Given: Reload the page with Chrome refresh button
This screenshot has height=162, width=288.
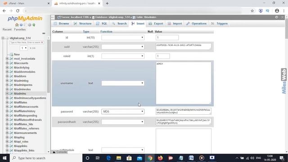Looking at the screenshot, I should tap(18, 11).
